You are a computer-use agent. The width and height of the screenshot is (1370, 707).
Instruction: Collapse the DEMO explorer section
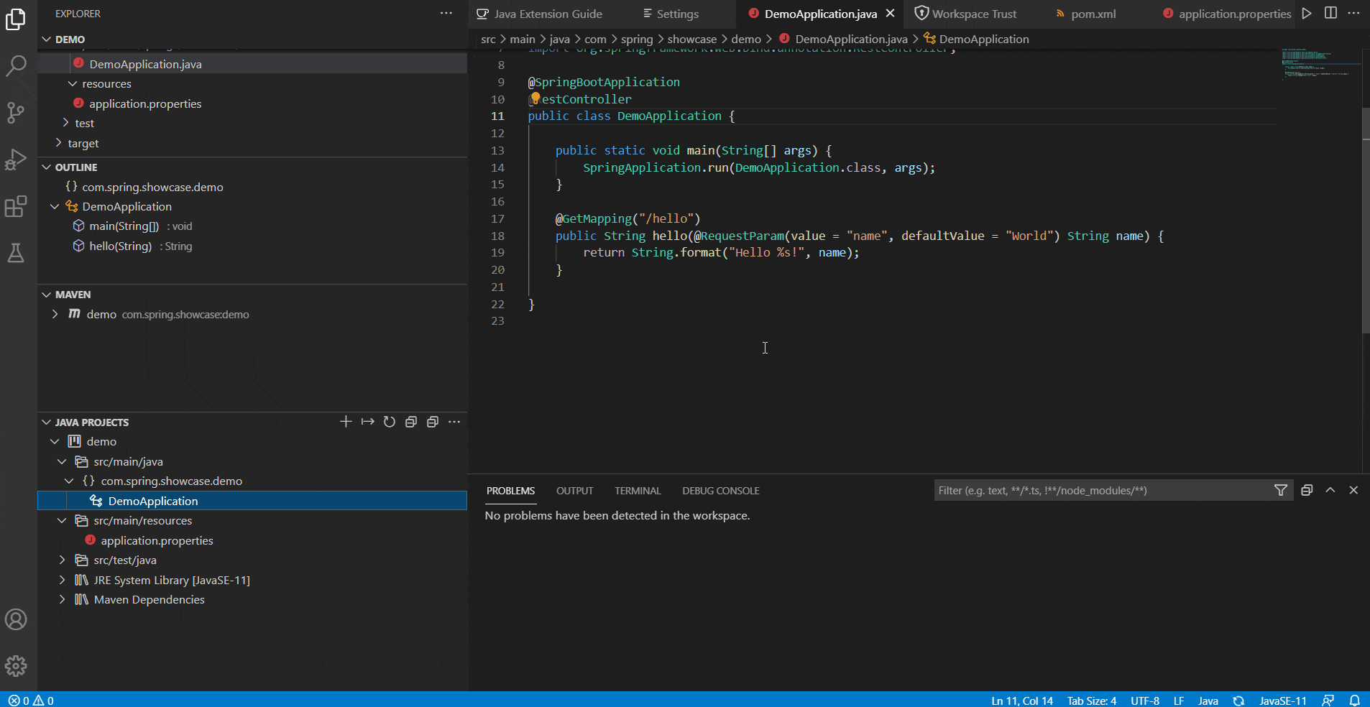(47, 40)
